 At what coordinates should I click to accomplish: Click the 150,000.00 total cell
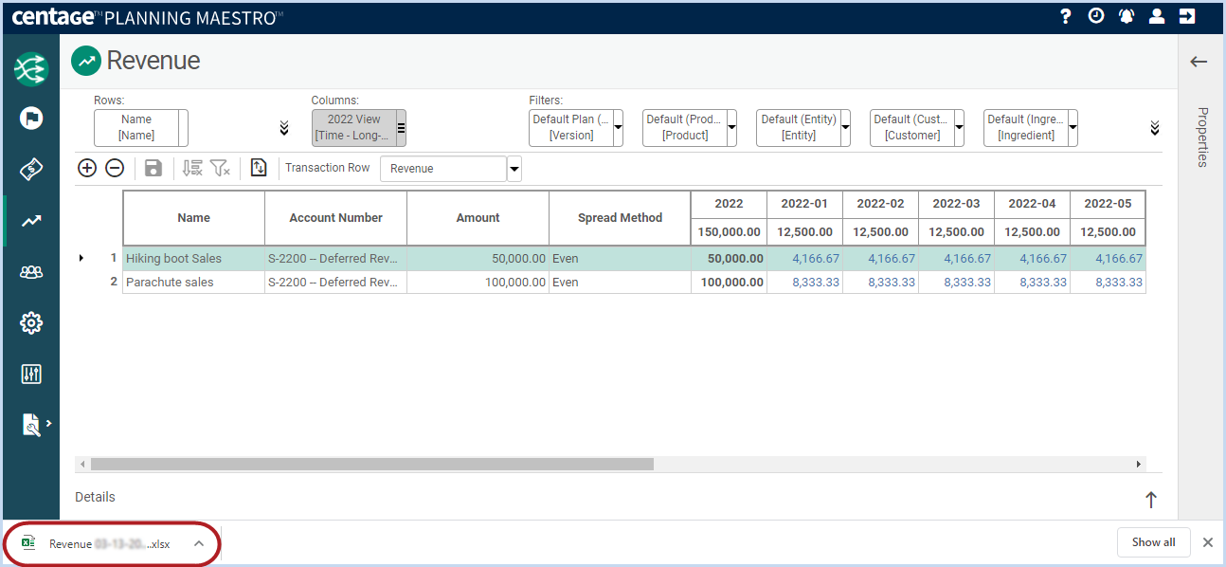tap(729, 231)
